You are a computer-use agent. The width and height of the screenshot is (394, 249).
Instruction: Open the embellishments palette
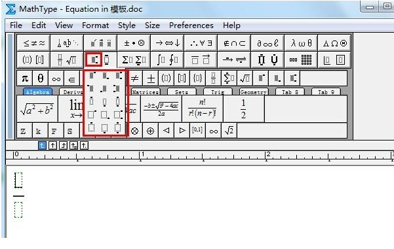pyautogui.click(x=100, y=43)
